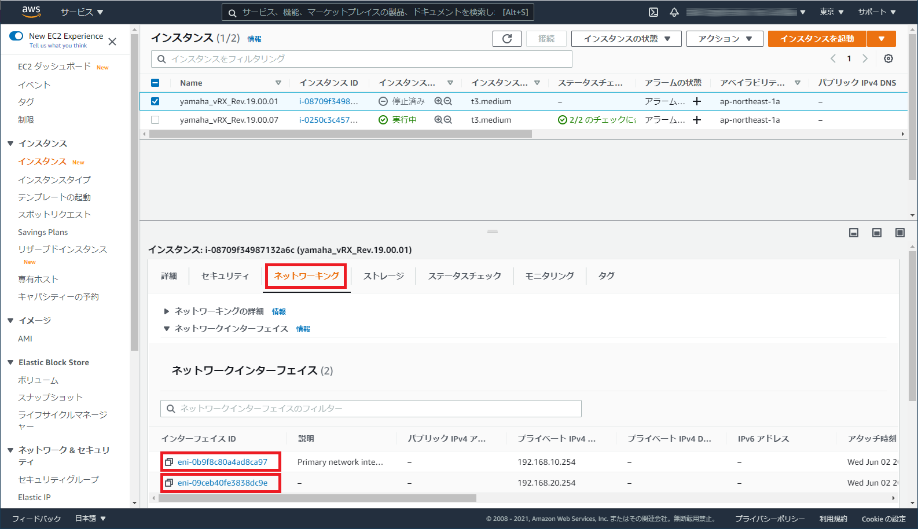
Task: Open インスタンスの状態 dropdown
Action: 626,39
